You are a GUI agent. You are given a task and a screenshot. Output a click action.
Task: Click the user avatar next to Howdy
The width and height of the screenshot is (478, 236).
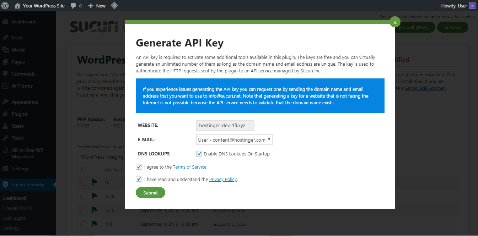click(472, 6)
